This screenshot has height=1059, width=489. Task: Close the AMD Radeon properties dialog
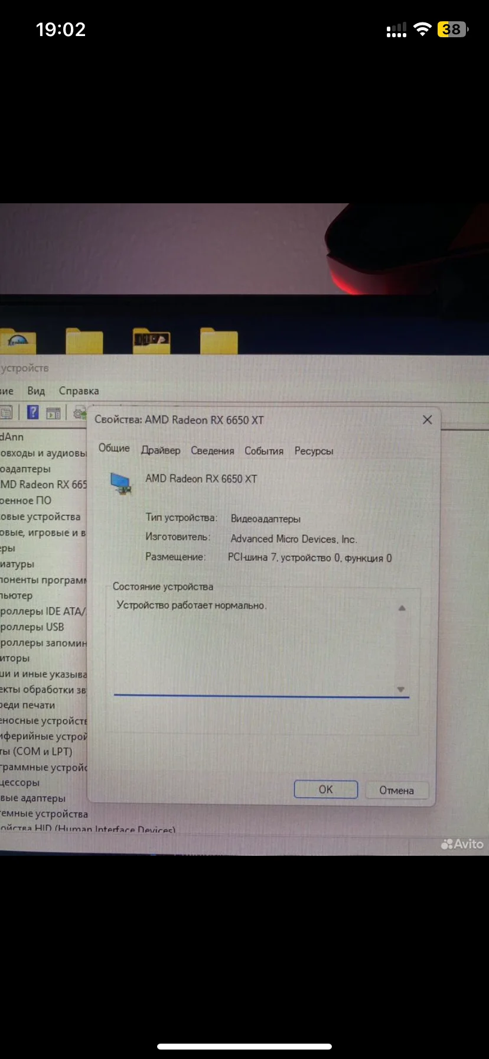[428, 420]
